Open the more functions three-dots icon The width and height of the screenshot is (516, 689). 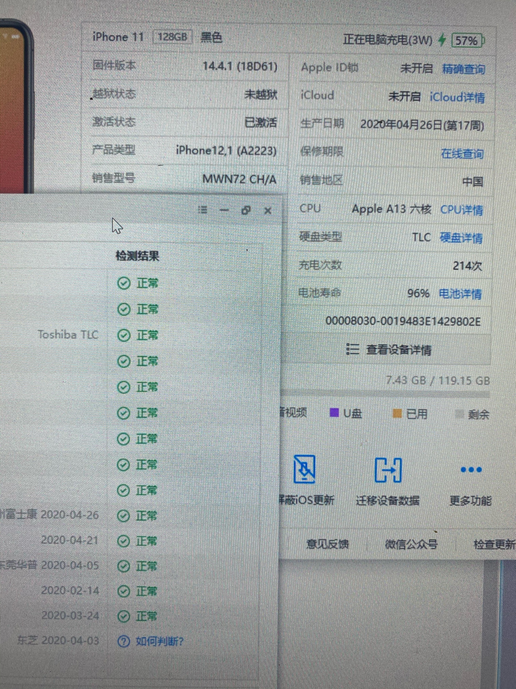pos(471,470)
